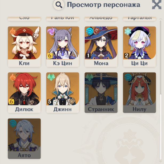Click Keqing's Electro element icon
Viewport: 164px width, 164px height.
(51, 31)
